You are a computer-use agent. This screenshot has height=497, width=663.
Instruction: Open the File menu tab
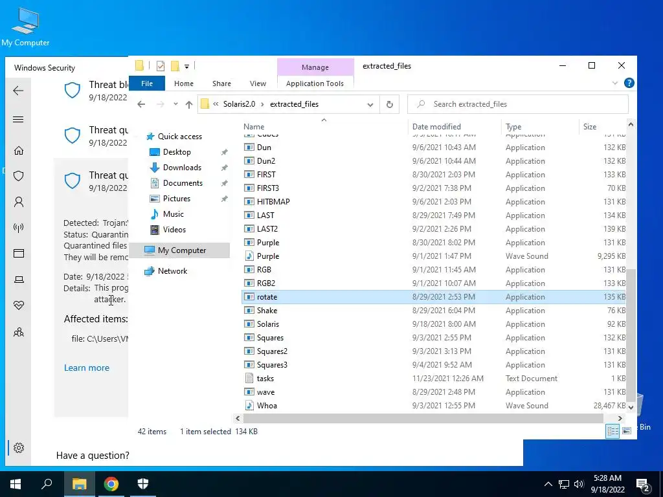click(147, 83)
